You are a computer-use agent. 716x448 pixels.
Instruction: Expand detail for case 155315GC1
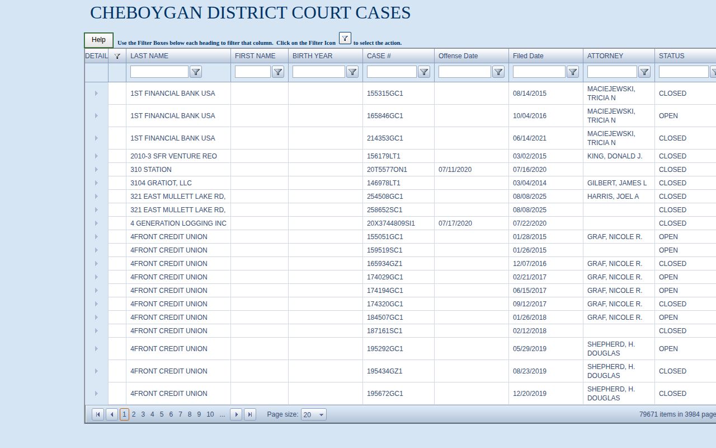click(96, 94)
